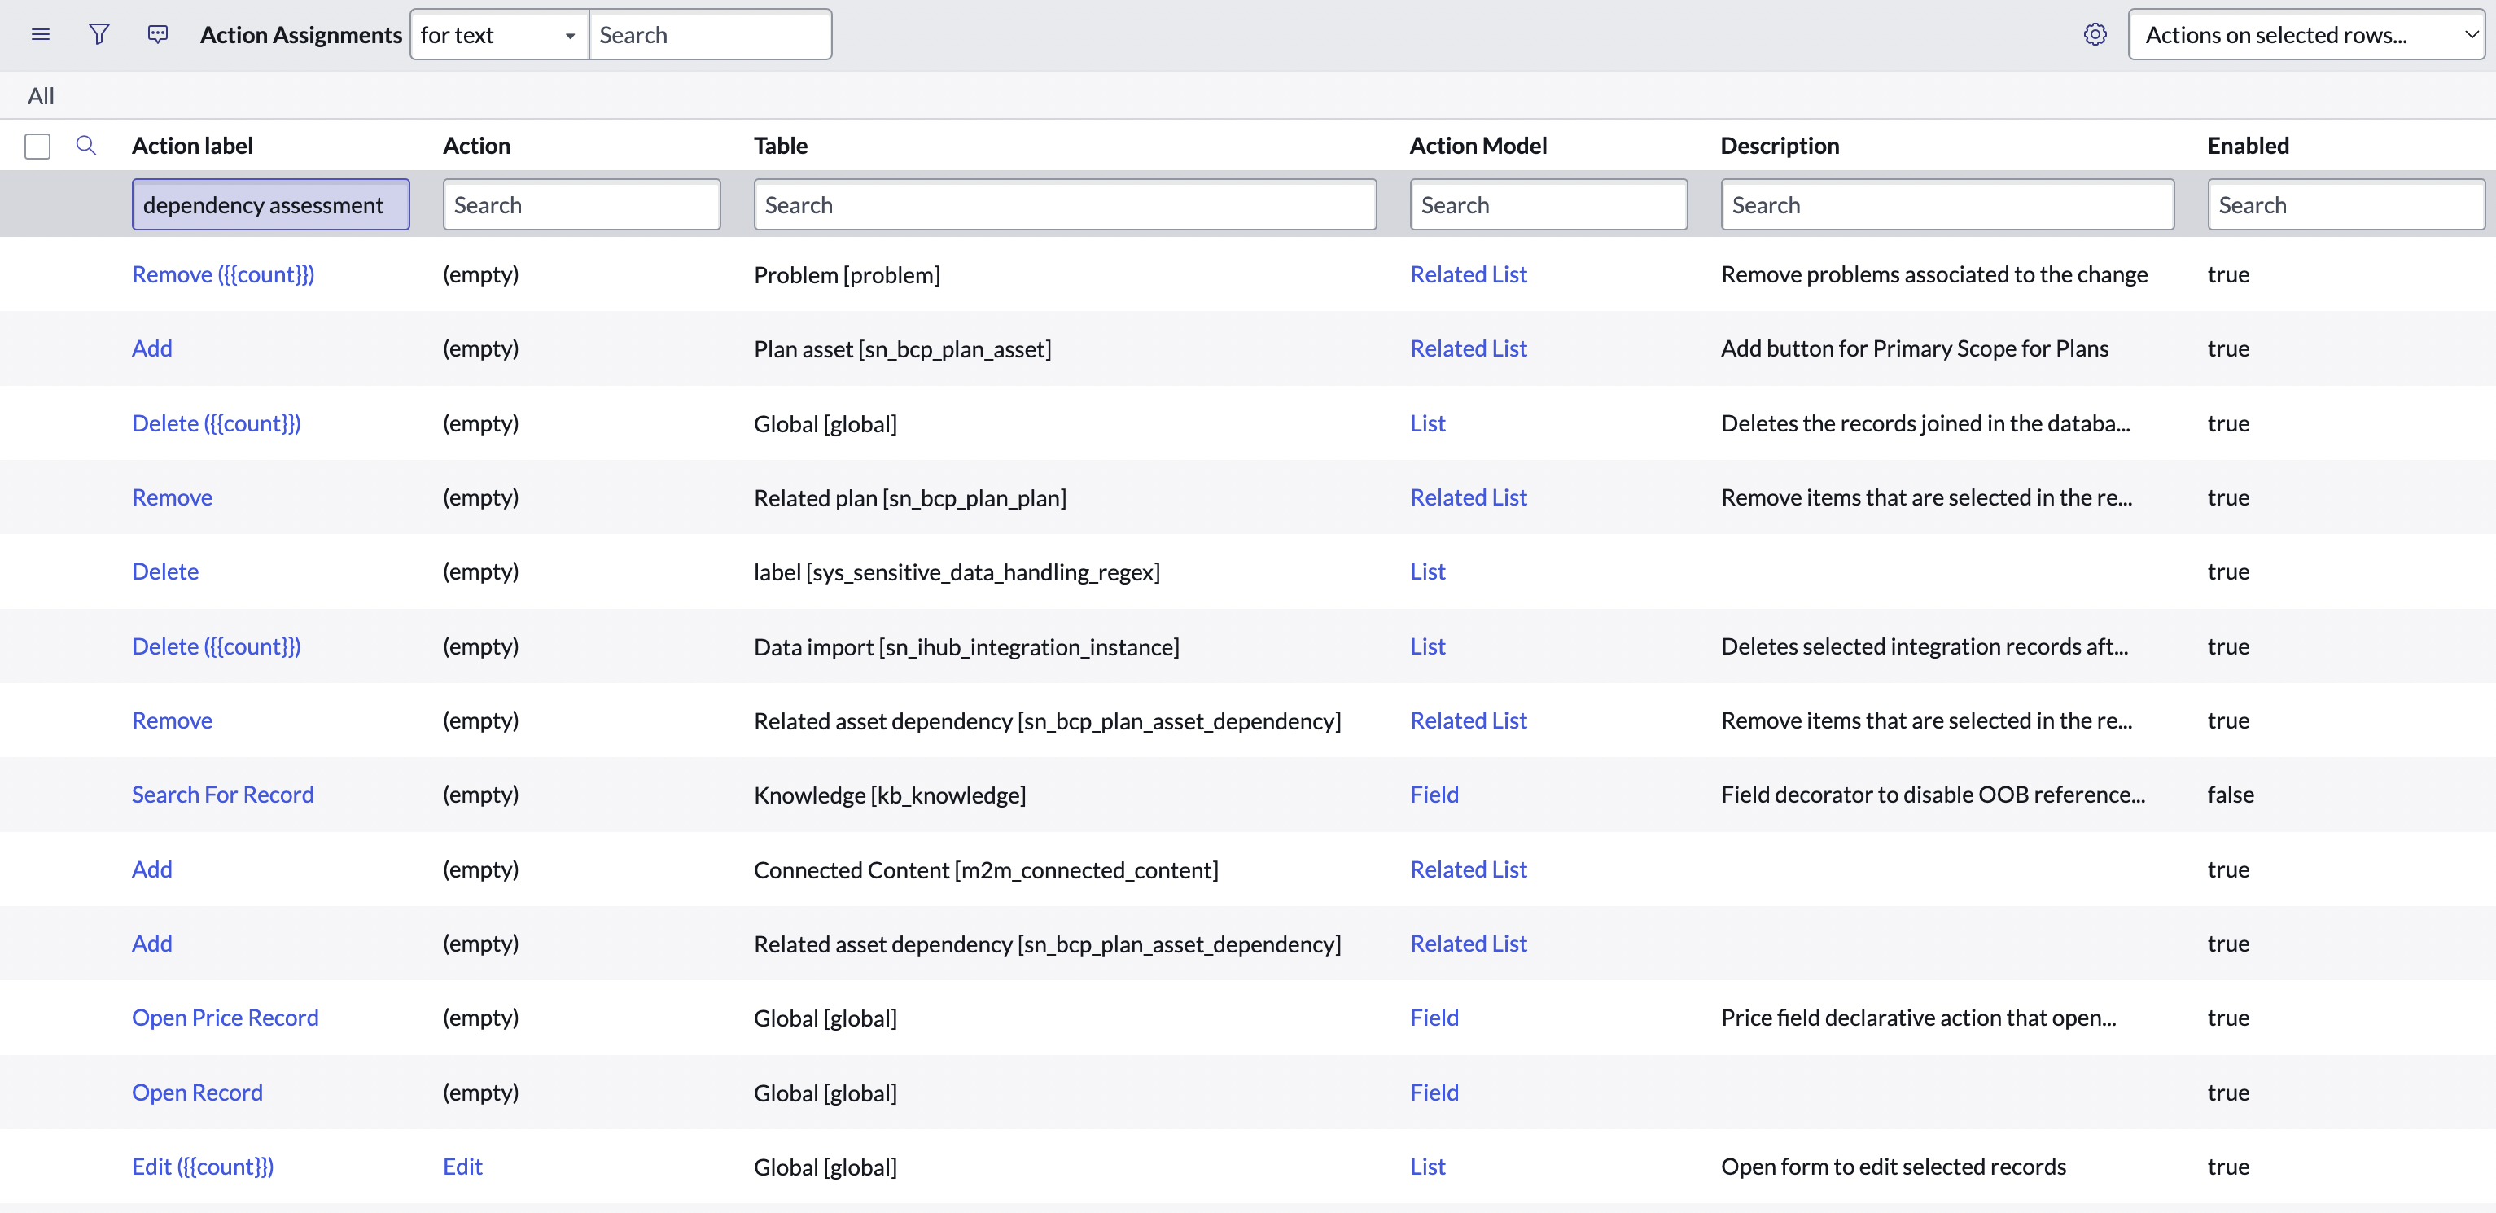Open 'Open Price Record' link
The height and width of the screenshot is (1213, 2496).
225,1018
